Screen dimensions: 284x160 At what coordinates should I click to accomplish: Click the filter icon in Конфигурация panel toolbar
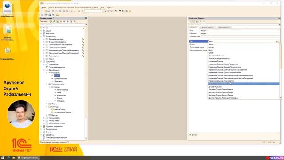pos(75,21)
